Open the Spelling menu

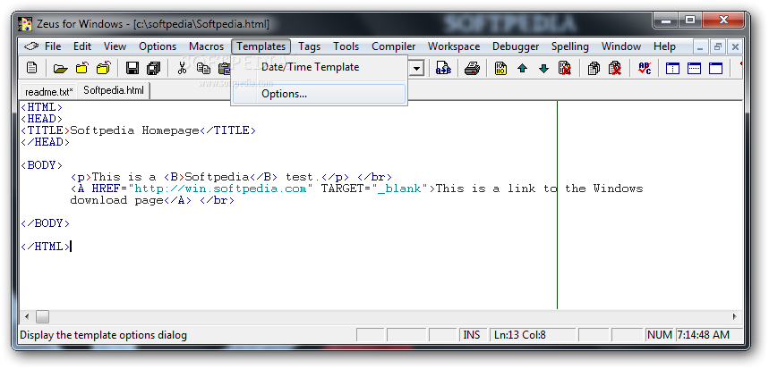click(569, 46)
